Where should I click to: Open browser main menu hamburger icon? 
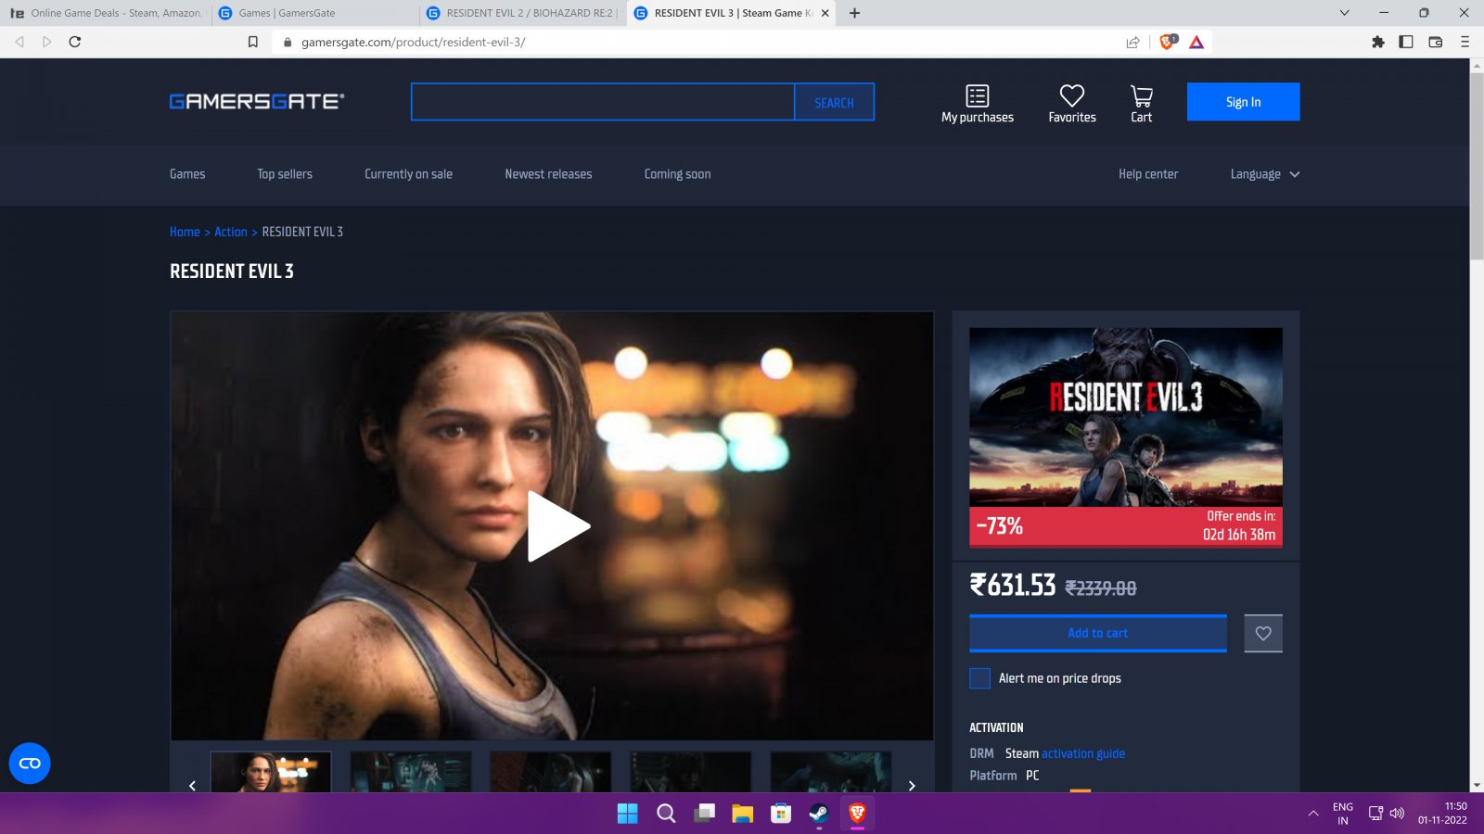click(x=1465, y=42)
